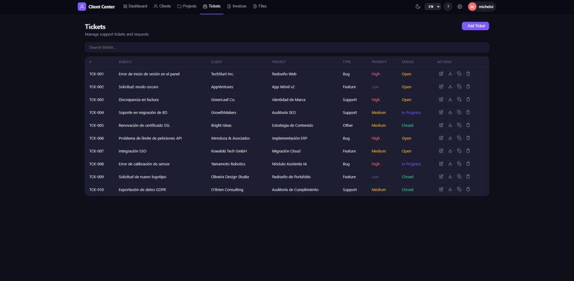Edit ticket TCK-004 Soporte en migración

tap(441, 113)
